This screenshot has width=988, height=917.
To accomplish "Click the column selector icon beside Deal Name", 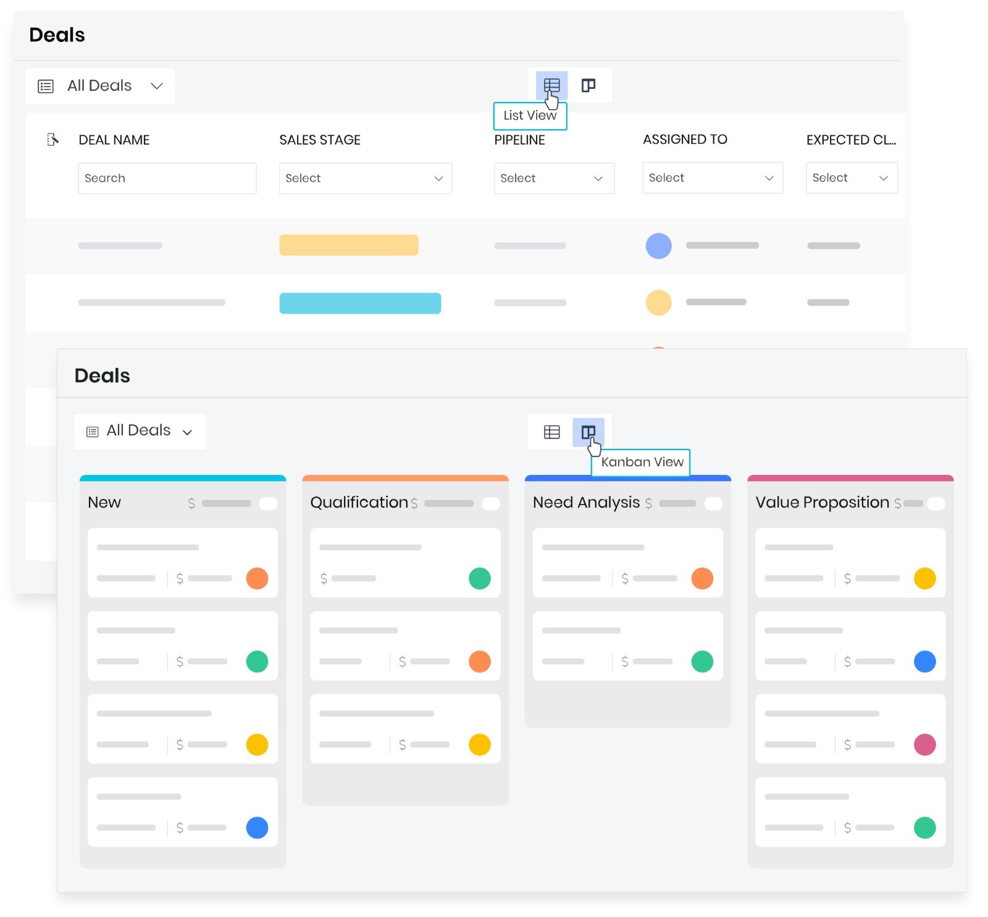I will coord(53,140).
